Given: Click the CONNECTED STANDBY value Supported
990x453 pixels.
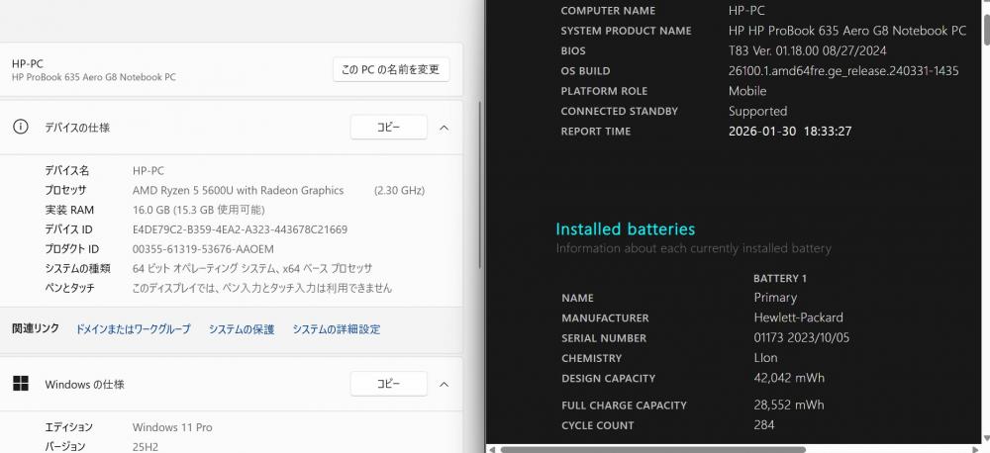Looking at the screenshot, I should 757,111.
